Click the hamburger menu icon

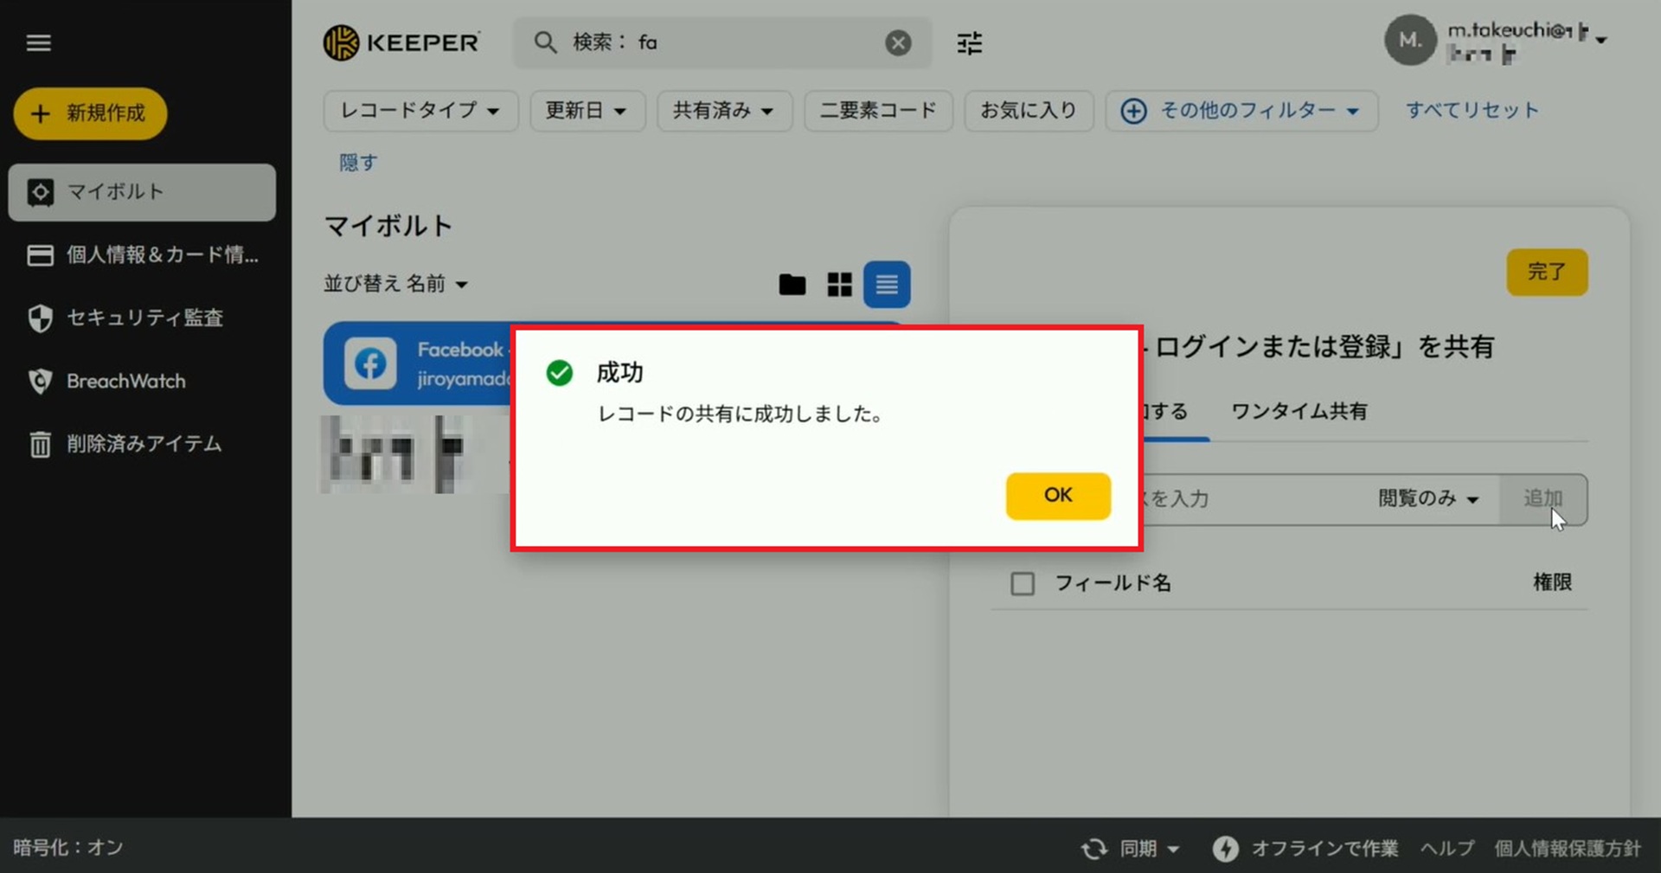(x=38, y=42)
